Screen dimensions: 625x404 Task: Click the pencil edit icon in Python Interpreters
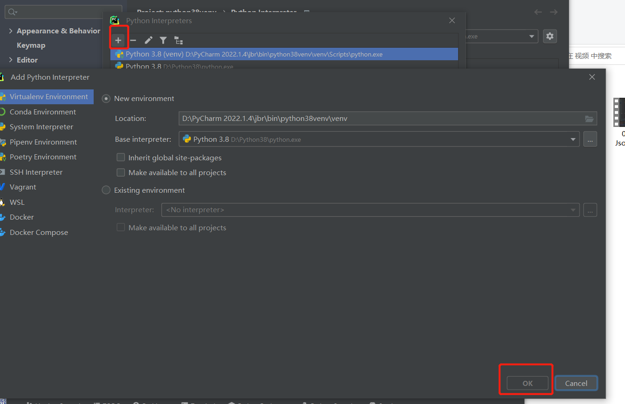[x=148, y=40]
